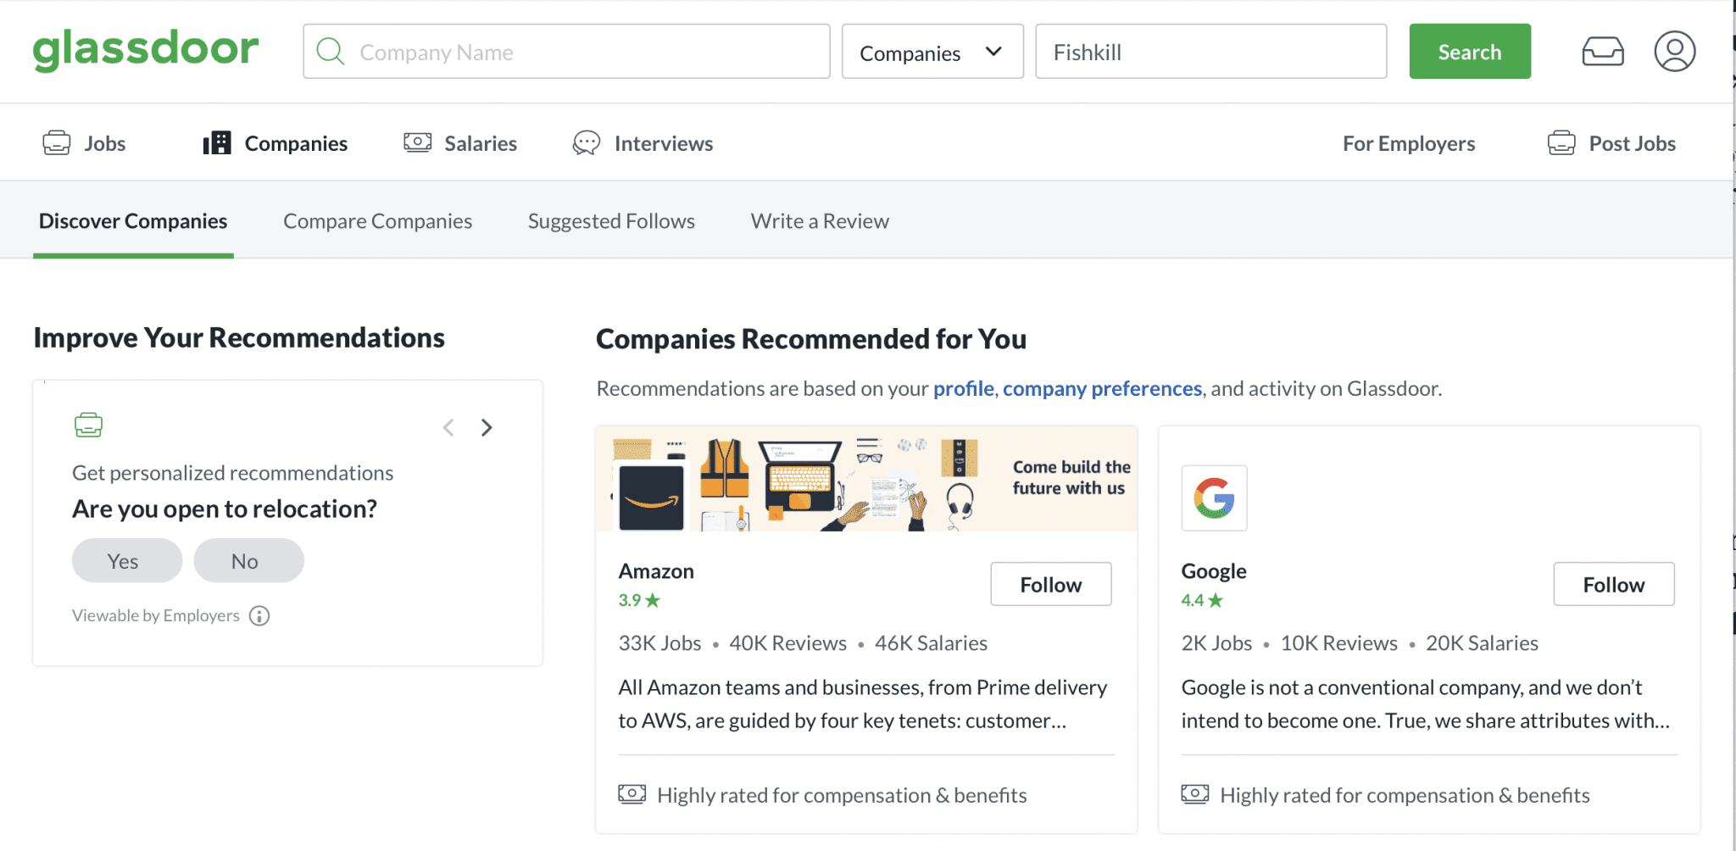Click the Fishkill location input field
The height and width of the screenshot is (851, 1736).
(x=1210, y=51)
